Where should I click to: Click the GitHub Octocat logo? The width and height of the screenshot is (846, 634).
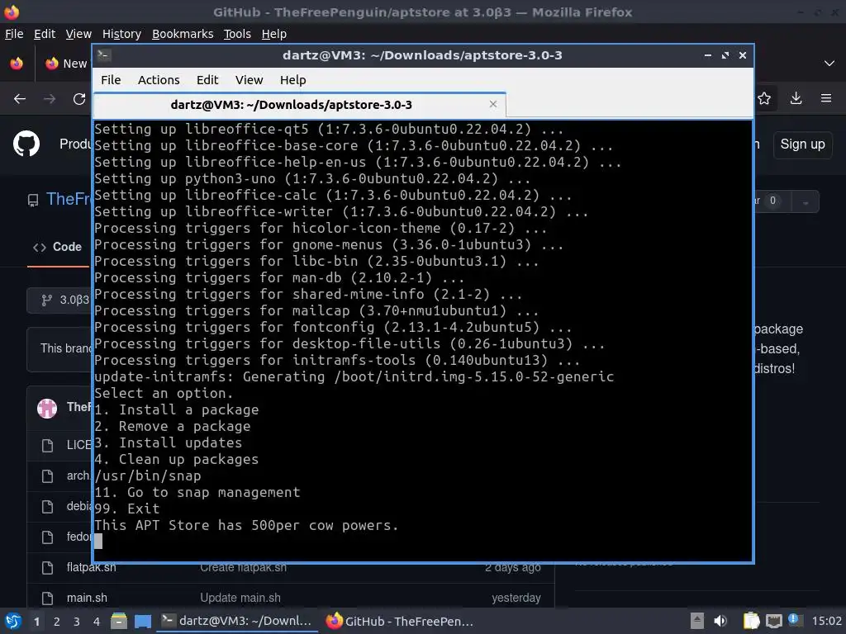[26, 144]
